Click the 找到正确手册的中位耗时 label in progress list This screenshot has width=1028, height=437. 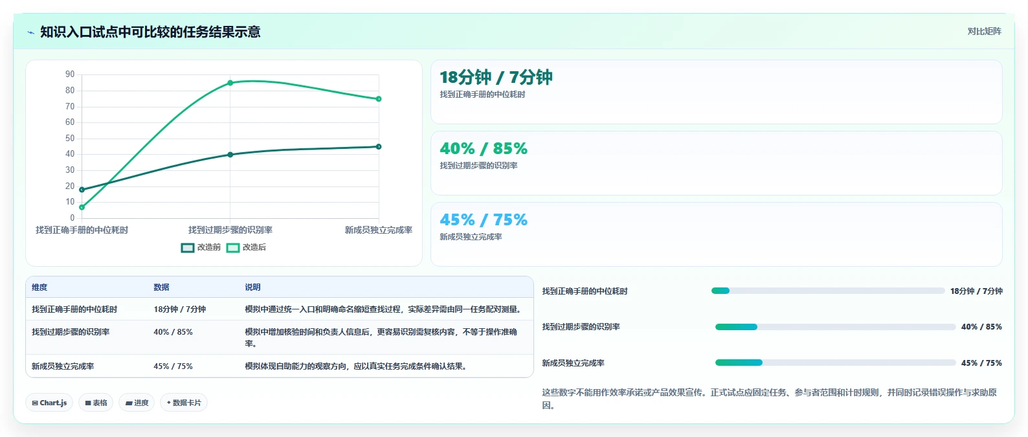tap(585, 291)
